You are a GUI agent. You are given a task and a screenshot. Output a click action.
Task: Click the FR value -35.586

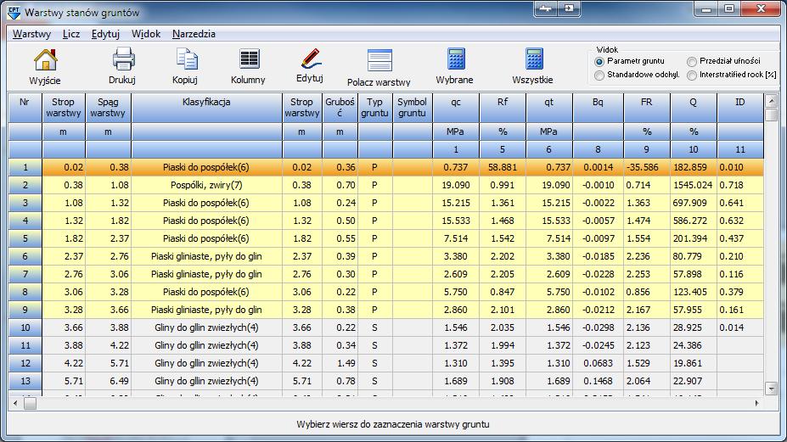(x=646, y=168)
